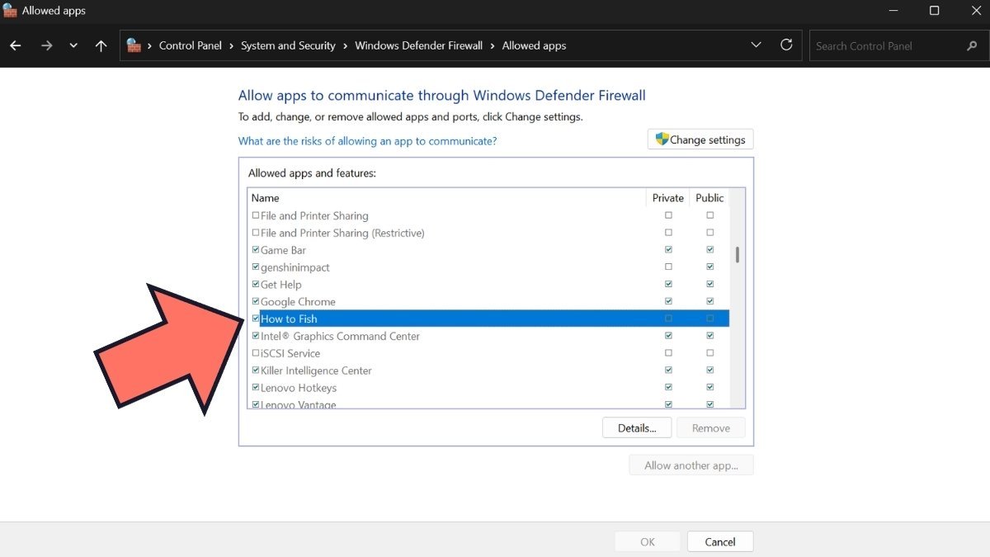The height and width of the screenshot is (557, 990).
Task: Click the Private column header
Action: coord(667,198)
